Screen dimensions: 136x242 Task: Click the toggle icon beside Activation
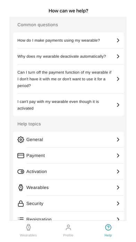(20, 172)
